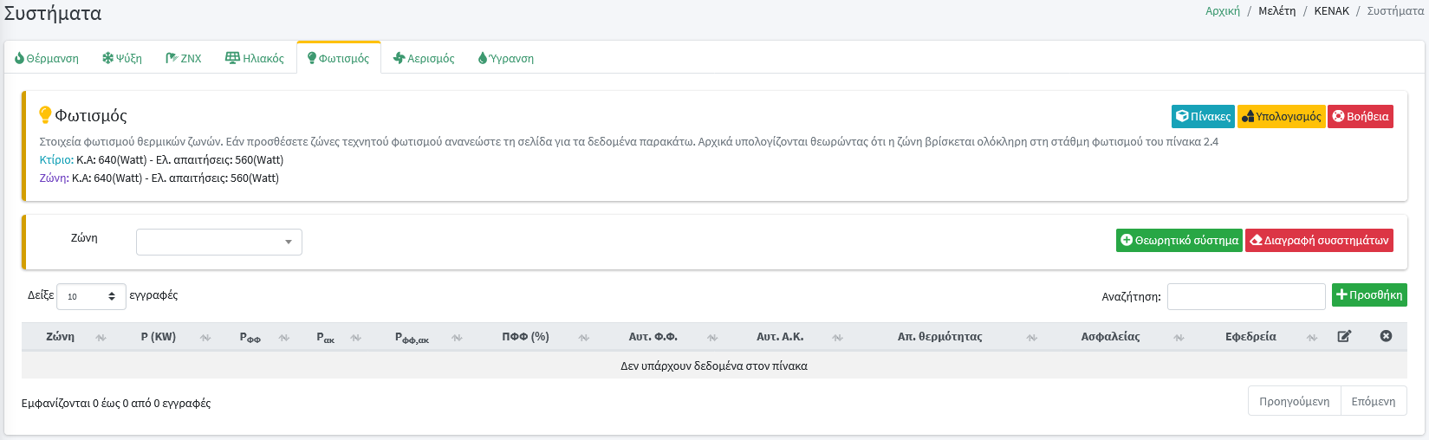Image resolution: width=1429 pixels, height=440 pixels.
Task: Switch to the Ψύξη tab
Action: (x=122, y=58)
